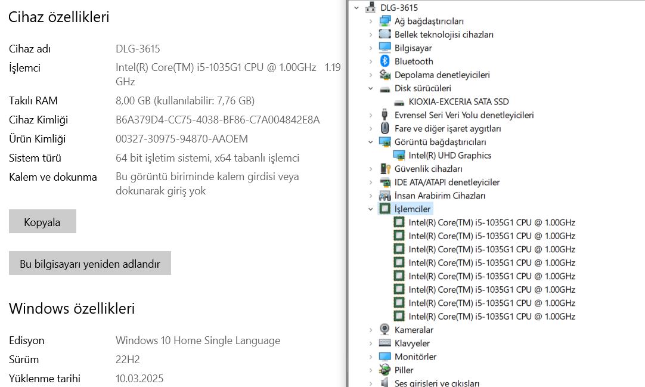Click the device ID B6A379D4-CC75-4038-BF86-C7A004842E8A
The width and height of the screenshot is (645, 387).
click(218, 120)
